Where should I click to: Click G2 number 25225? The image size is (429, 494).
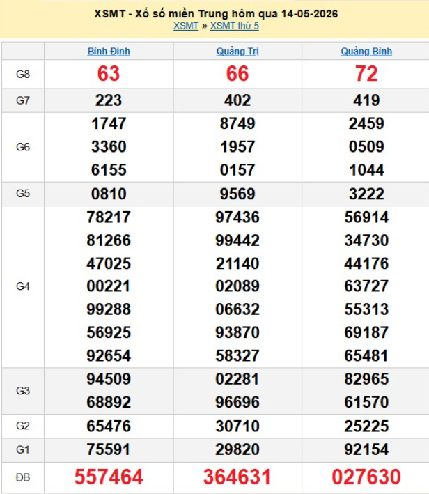[366, 426]
